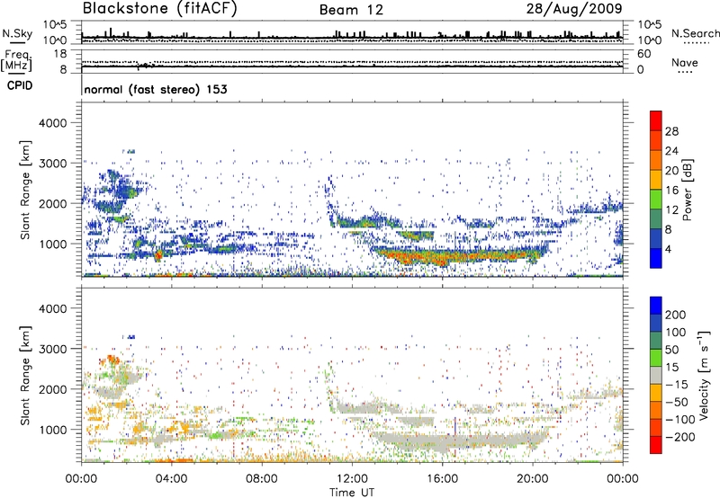
Task: Click the "4" power scale label
Action: point(668,249)
